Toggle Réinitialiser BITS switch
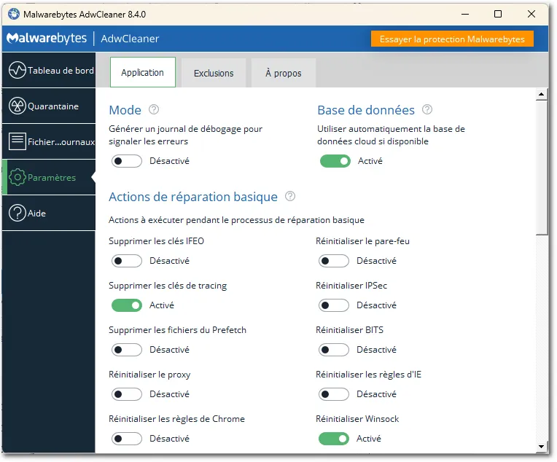The height and width of the screenshot is (462, 557). [x=334, y=350]
